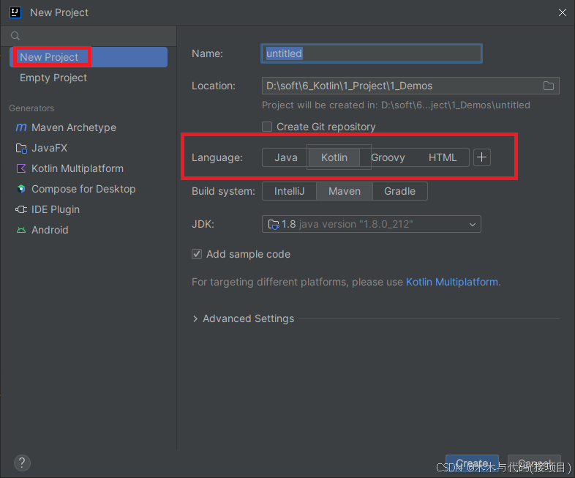Click the sidebar search field
Screen dimensions: 575x478
89,36
